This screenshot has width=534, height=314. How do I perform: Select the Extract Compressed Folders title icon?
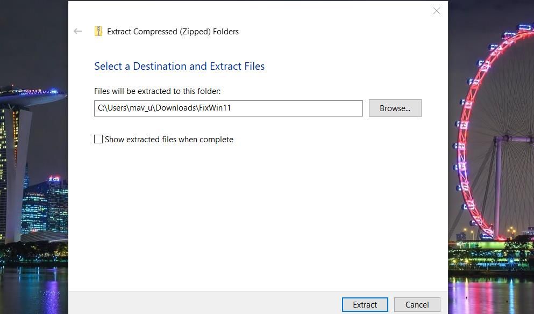pos(98,31)
